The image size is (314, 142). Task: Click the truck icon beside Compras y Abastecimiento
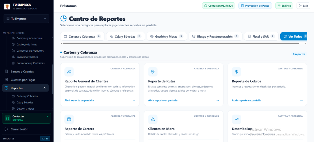coord(13,38)
